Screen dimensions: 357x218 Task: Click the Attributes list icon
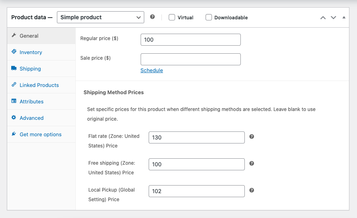point(14,101)
